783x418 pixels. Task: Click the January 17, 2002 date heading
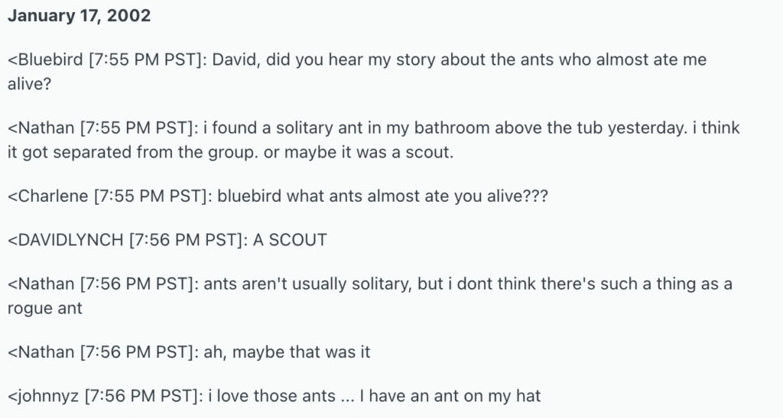pos(79,17)
